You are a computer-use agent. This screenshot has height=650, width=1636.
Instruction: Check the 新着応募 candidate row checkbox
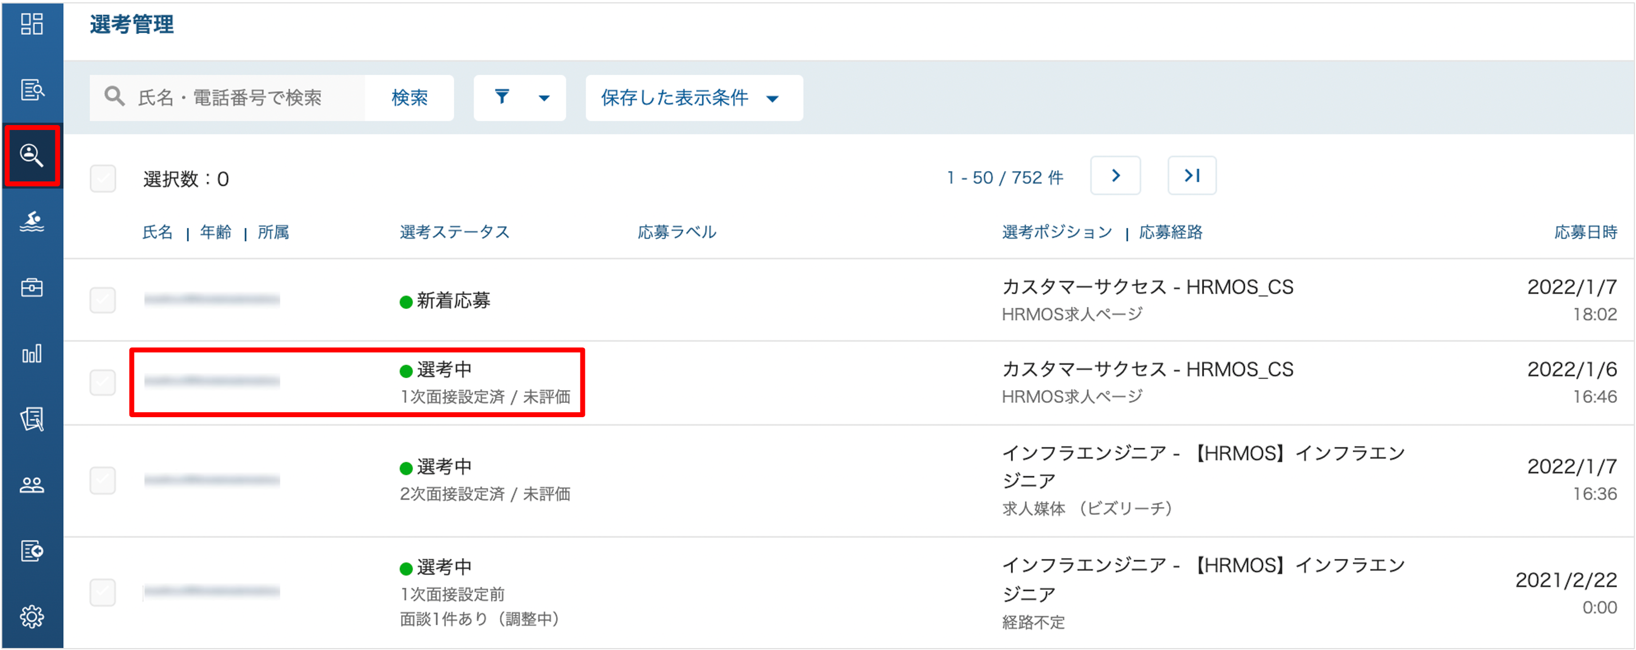point(102,300)
